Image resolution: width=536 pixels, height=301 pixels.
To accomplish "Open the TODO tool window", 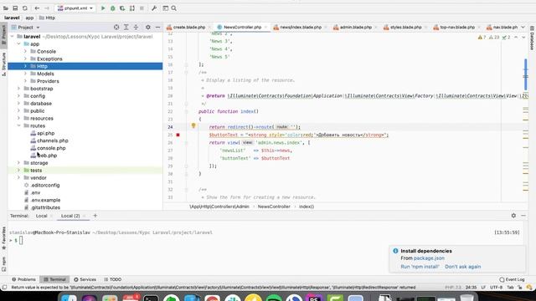I will click(112, 279).
